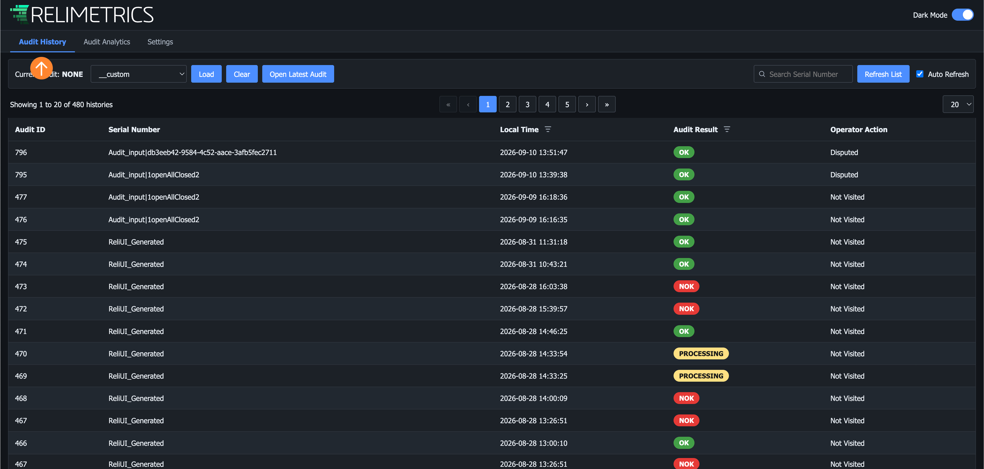Click the search magnifier icon

[x=762, y=74]
